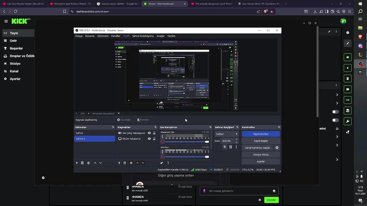The width and height of the screenshot is (367, 206).
Task: Open Filtreler filters in OBS toolbar
Action: pos(143,120)
